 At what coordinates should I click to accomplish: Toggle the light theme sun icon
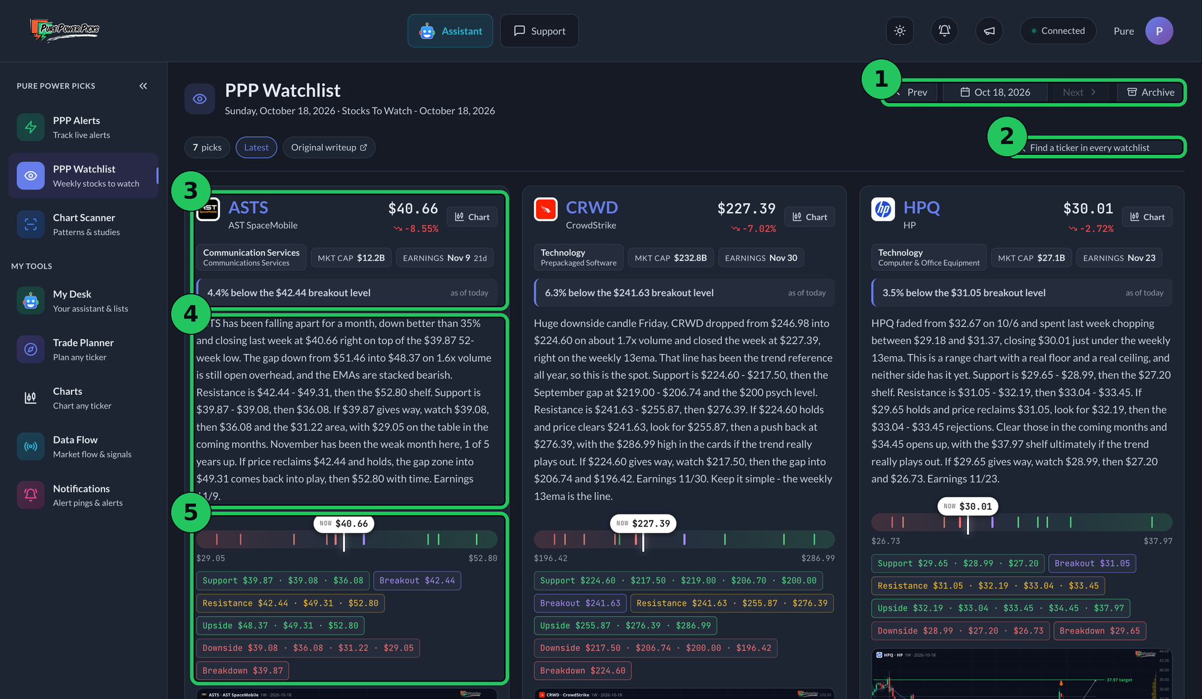point(900,31)
